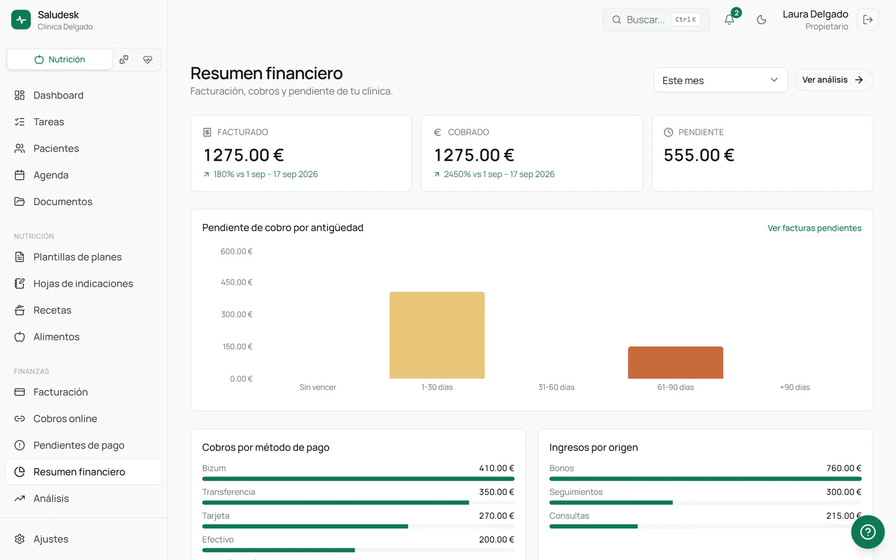Click the Análisis trend-line icon
This screenshot has width=896, height=560.
point(20,498)
